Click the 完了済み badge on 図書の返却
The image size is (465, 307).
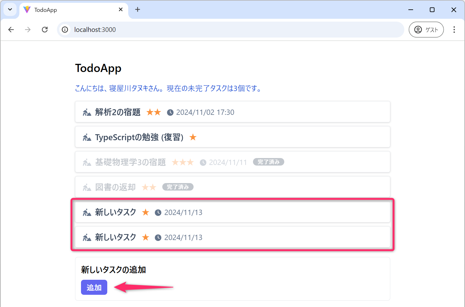point(178,187)
